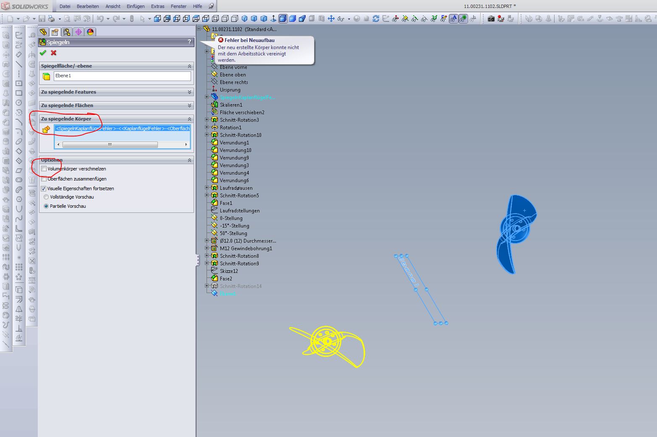The image size is (657, 437).
Task: Expand the Schnitt-Rotation3 tree node
Action: pyautogui.click(x=207, y=120)
